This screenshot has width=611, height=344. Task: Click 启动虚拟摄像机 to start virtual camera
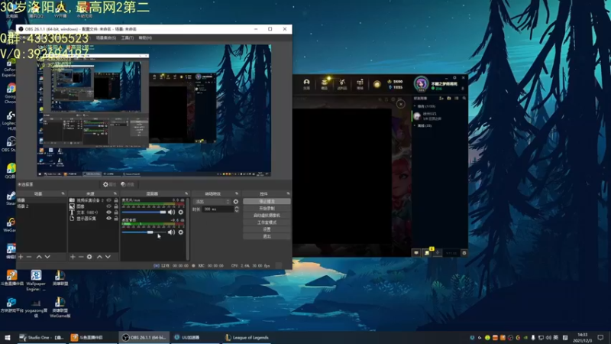pos(267,216)
